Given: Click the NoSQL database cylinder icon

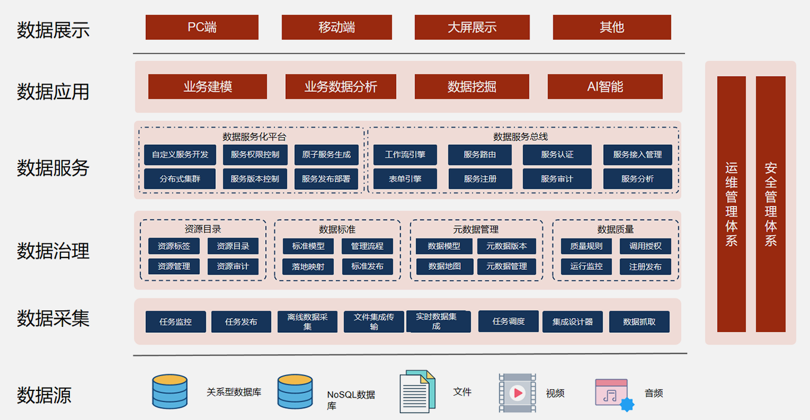Looking at the screenshot, I should click(x=295, y=392).
